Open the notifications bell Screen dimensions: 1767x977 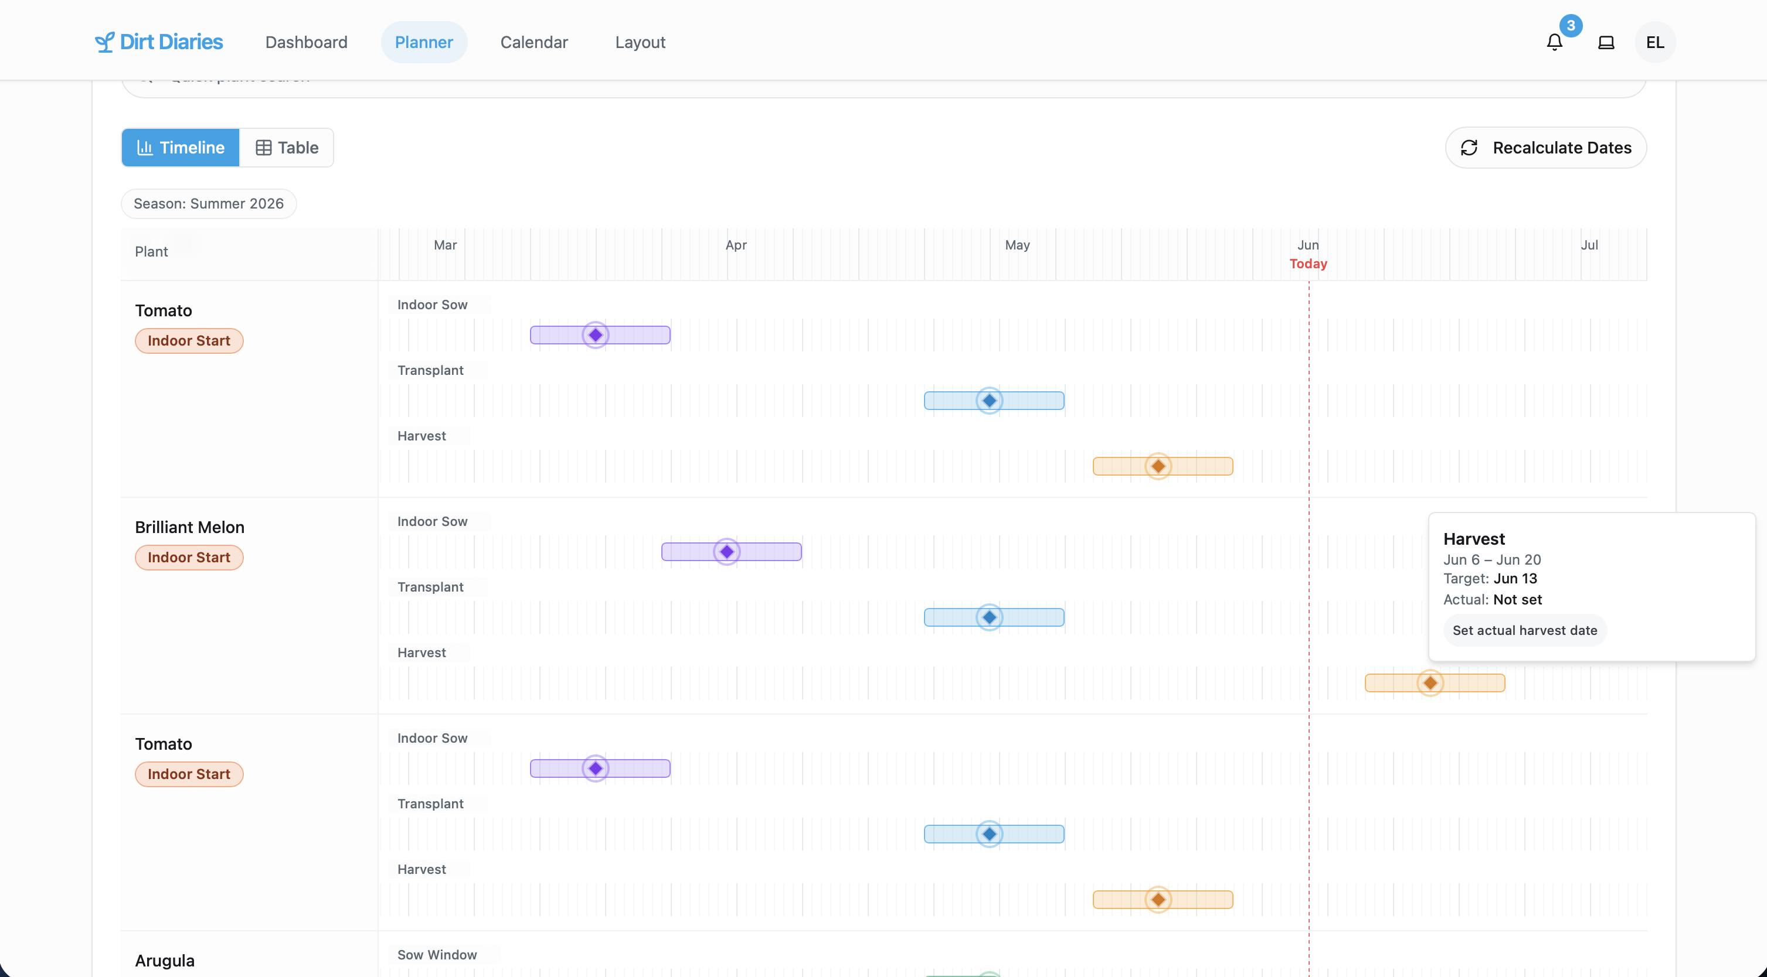pos(1554,43)
